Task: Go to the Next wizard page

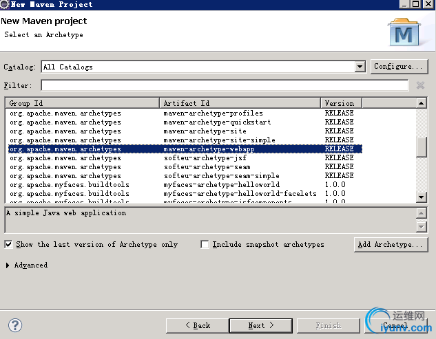Action: pyautogui.click(x=261, y=325)
